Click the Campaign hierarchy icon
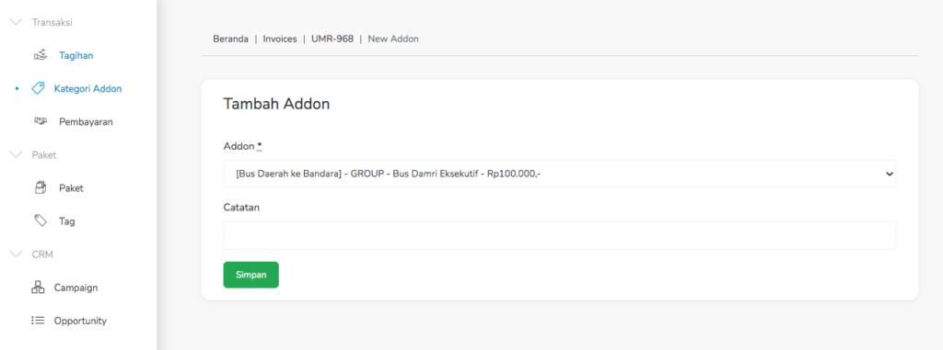This screenshot has height=350, width=943. pyautogui.click(x=37, y=287)
